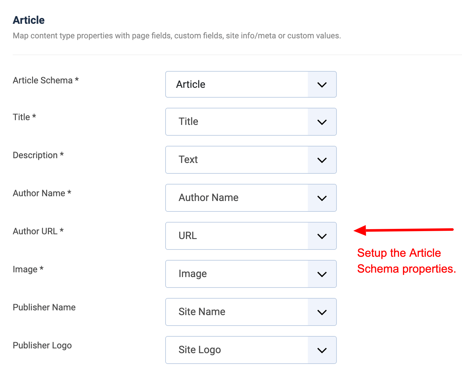Expand the Author URL selector showing URL
This screenshot has height=369, width=462.
click(x=251, y=236)
